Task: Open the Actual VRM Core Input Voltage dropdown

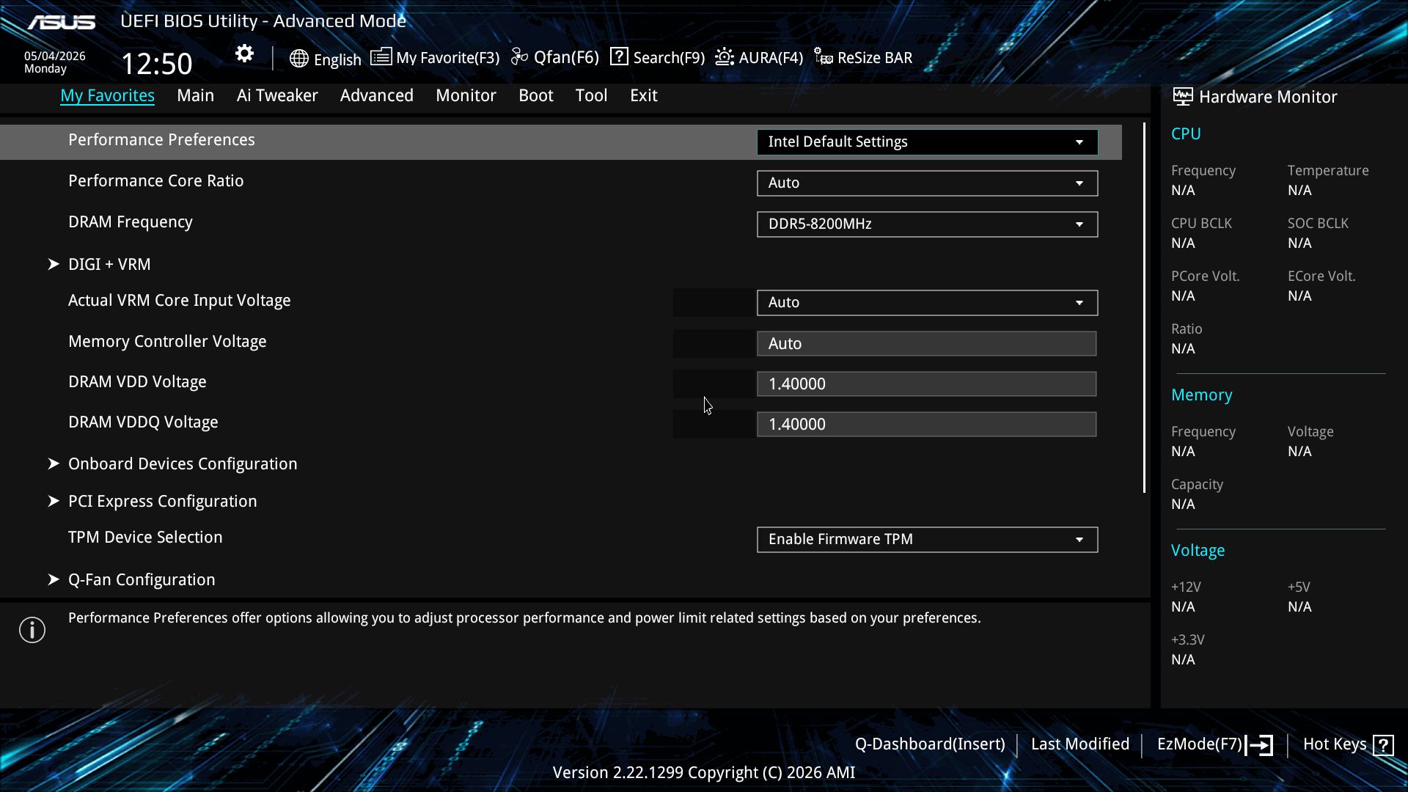Action: pyautogui.click(x=927, y=302)
